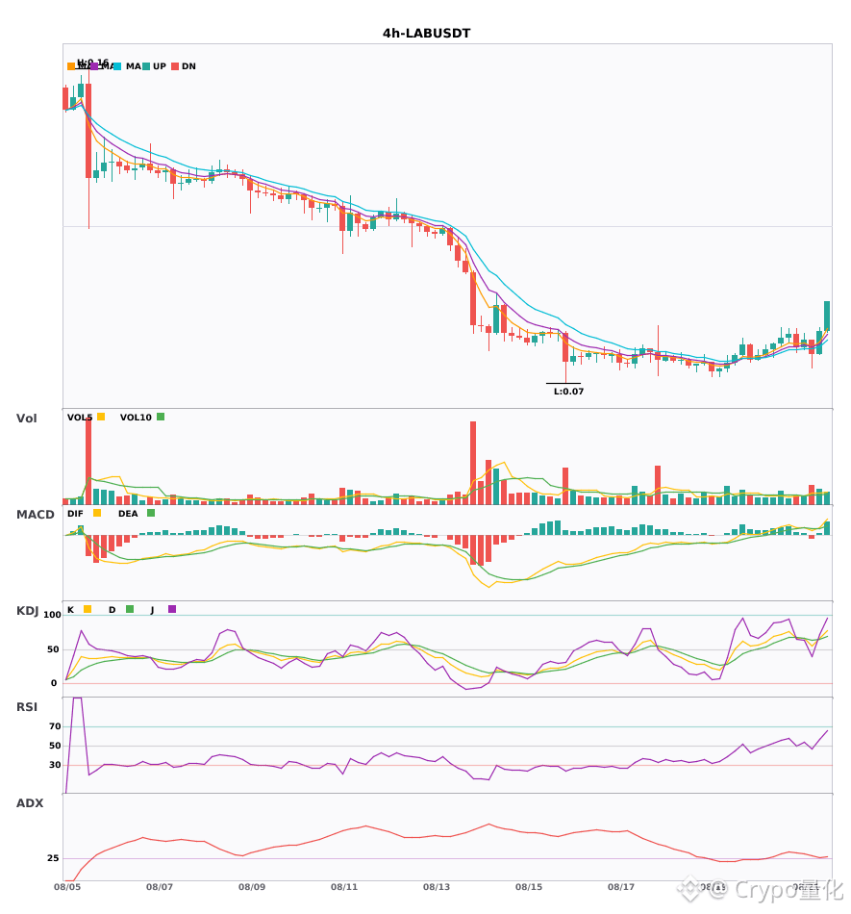Click the 100 level on KDJ axis
Image resolution: width=851 pixels, height=914 pixels.
[x=53, y=615]
